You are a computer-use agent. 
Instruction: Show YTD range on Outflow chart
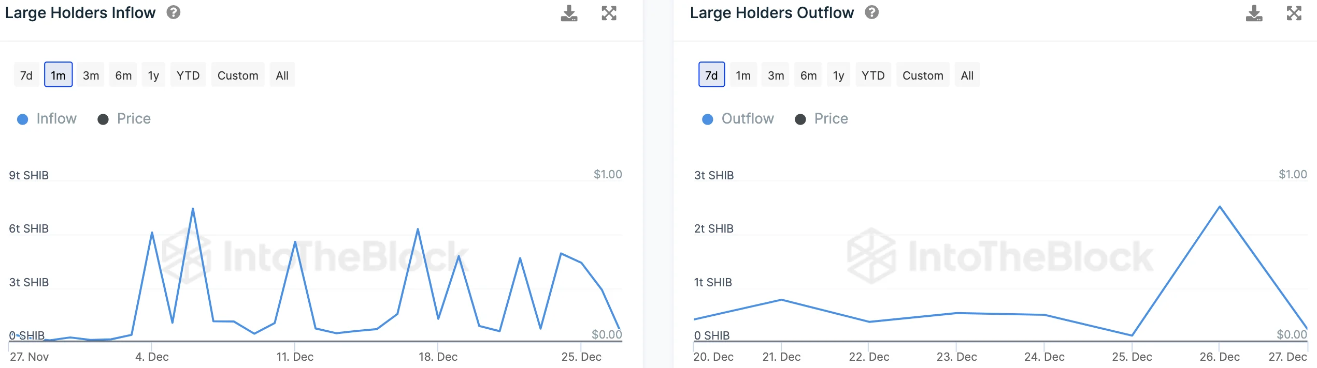873,75
